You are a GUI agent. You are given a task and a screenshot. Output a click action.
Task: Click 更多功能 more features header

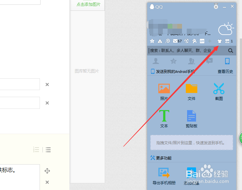[161, 158]
